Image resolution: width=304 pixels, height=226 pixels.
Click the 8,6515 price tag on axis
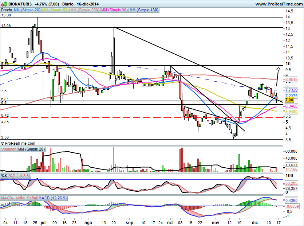tap(291, 79)
